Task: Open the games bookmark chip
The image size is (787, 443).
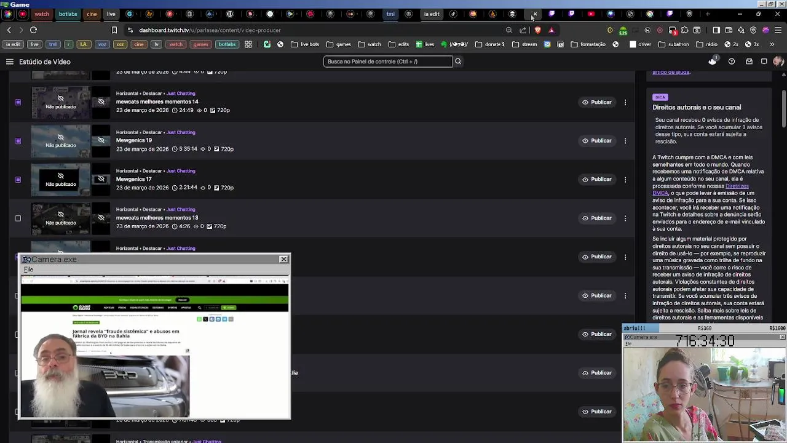Action: [200, 44]
